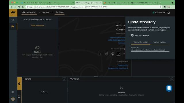Click the Variables percent icon at top right
This screenshot has height=103, width=184.
tap(172, 79)
